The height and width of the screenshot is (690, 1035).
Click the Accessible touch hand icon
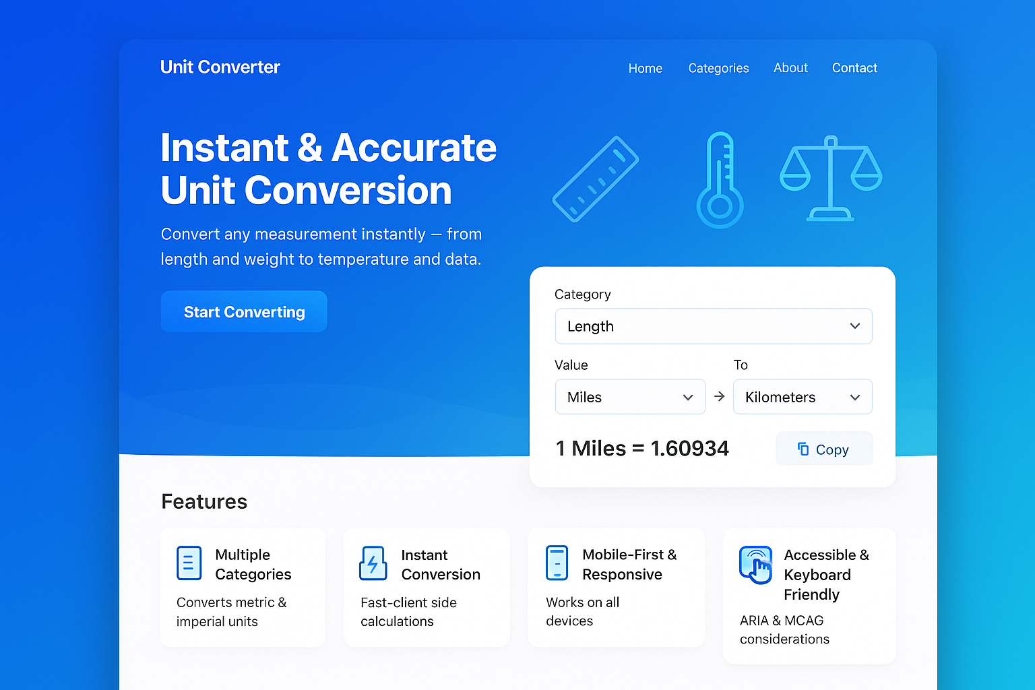pos(755,565)
